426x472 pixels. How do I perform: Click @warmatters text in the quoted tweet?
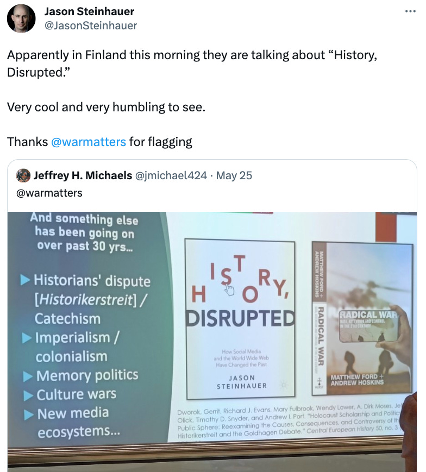[x=49, y=193]
